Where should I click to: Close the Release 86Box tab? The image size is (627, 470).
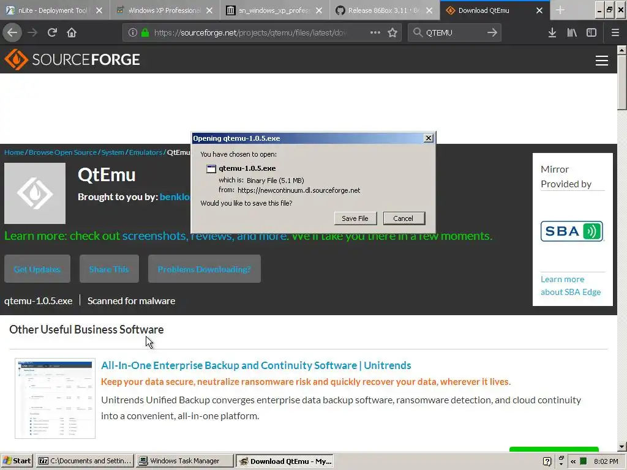click(x=429, y=10)
